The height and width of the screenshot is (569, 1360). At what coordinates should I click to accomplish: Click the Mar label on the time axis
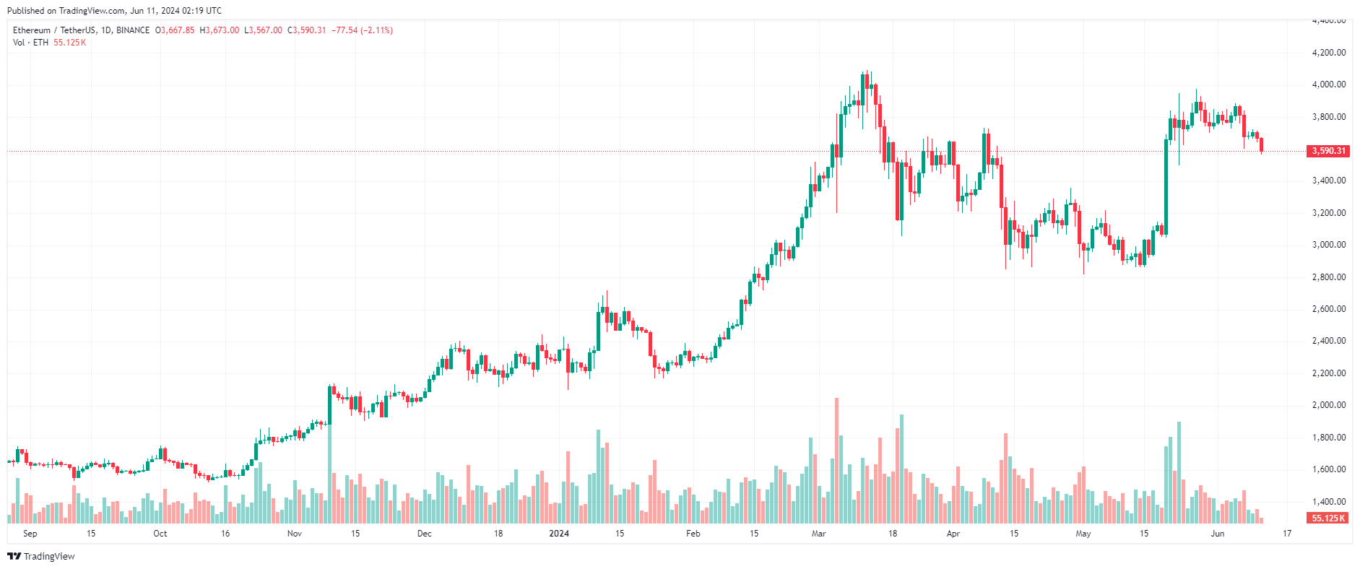(818, 534)
